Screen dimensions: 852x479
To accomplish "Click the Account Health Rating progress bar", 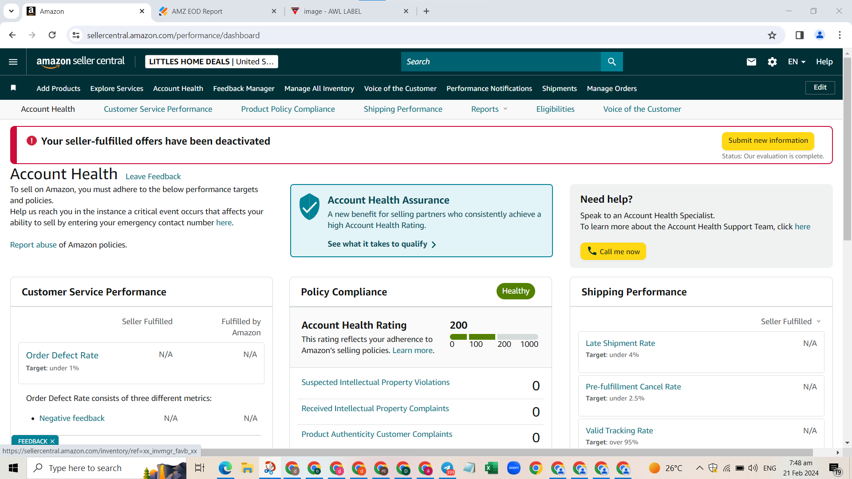I will 494,337.
